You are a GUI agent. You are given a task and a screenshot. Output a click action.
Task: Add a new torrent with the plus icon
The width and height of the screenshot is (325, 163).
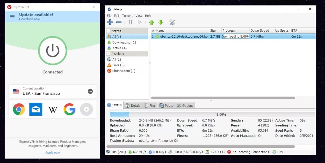[110, 22]
